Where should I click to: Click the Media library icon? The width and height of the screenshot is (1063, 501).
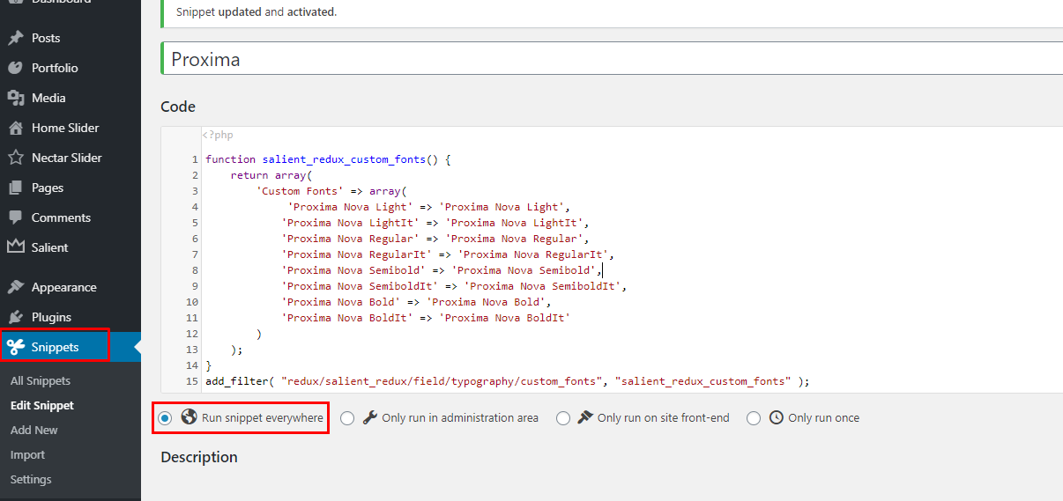click(x=15, y=98)
